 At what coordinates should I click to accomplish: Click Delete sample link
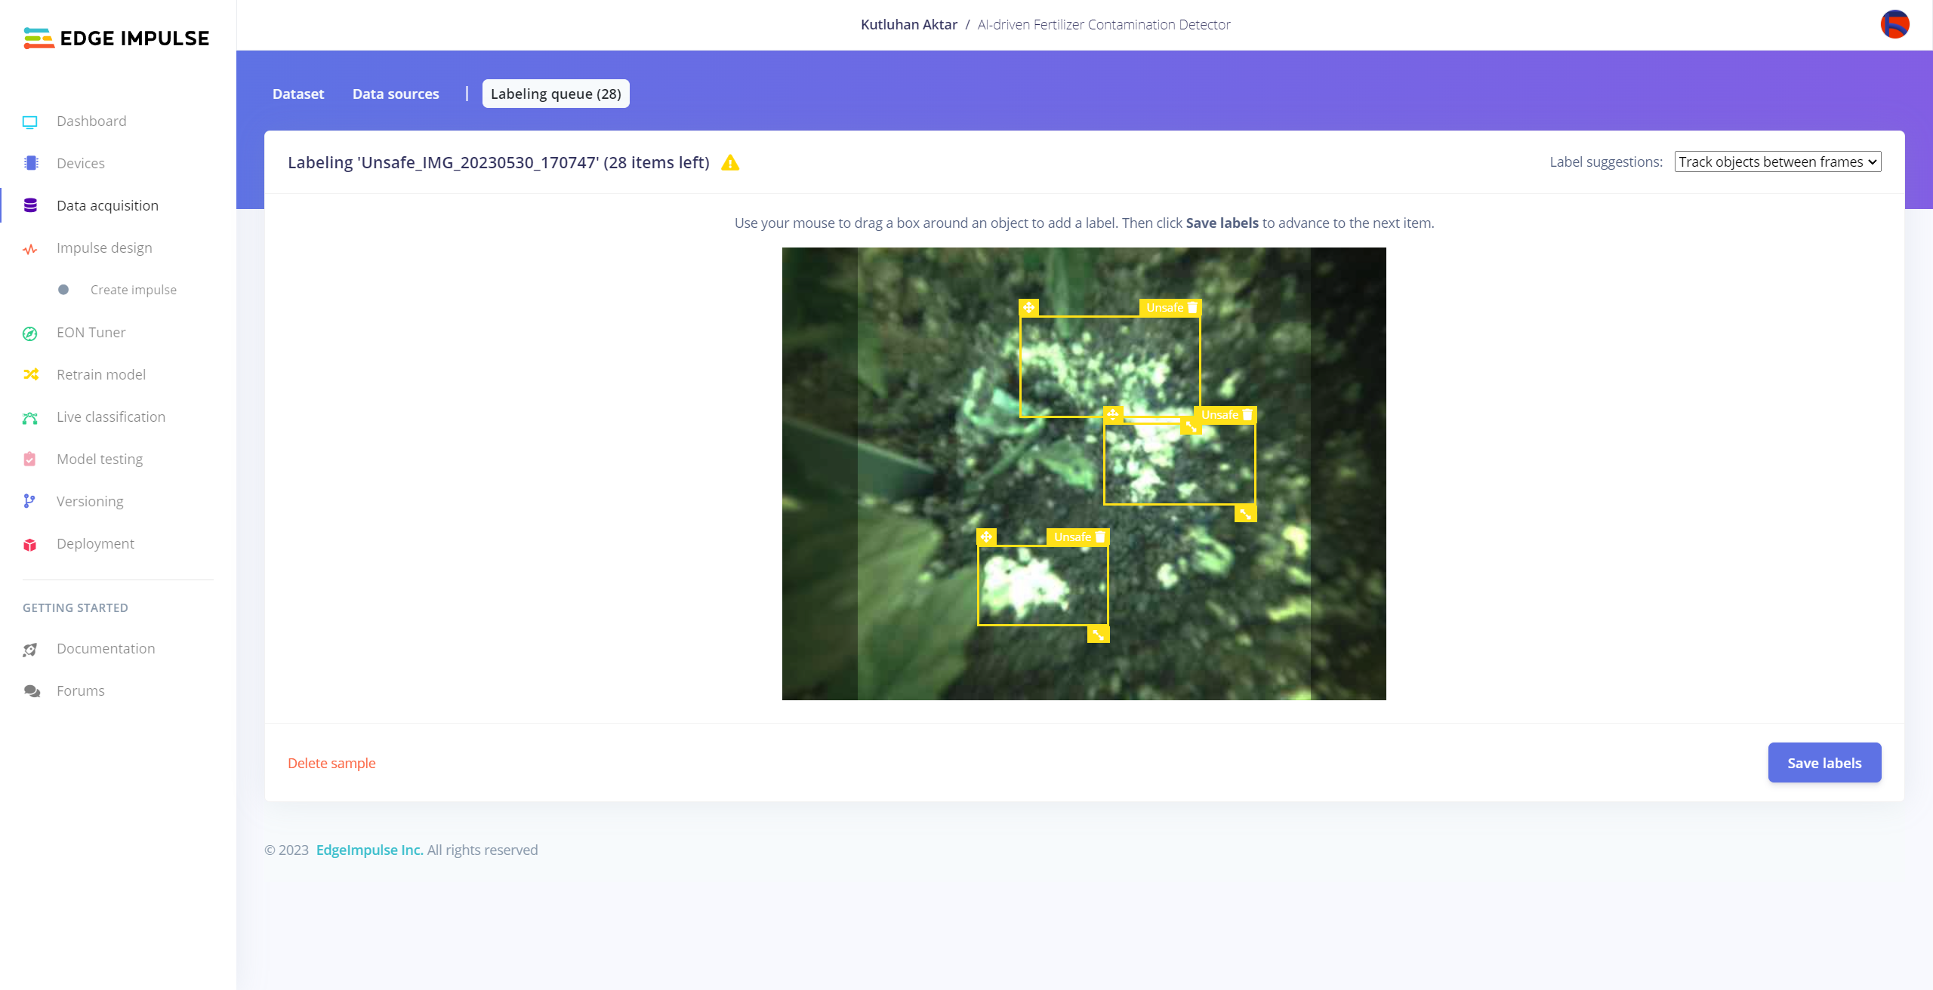click(331, 764)
